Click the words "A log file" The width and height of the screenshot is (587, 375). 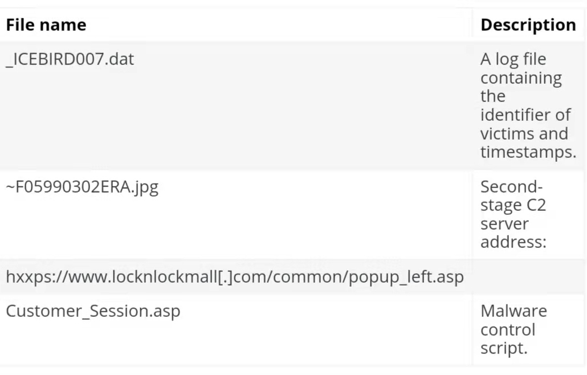513,59
